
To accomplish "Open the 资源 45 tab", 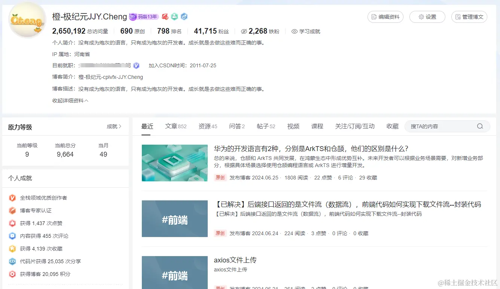I will 208,126.
